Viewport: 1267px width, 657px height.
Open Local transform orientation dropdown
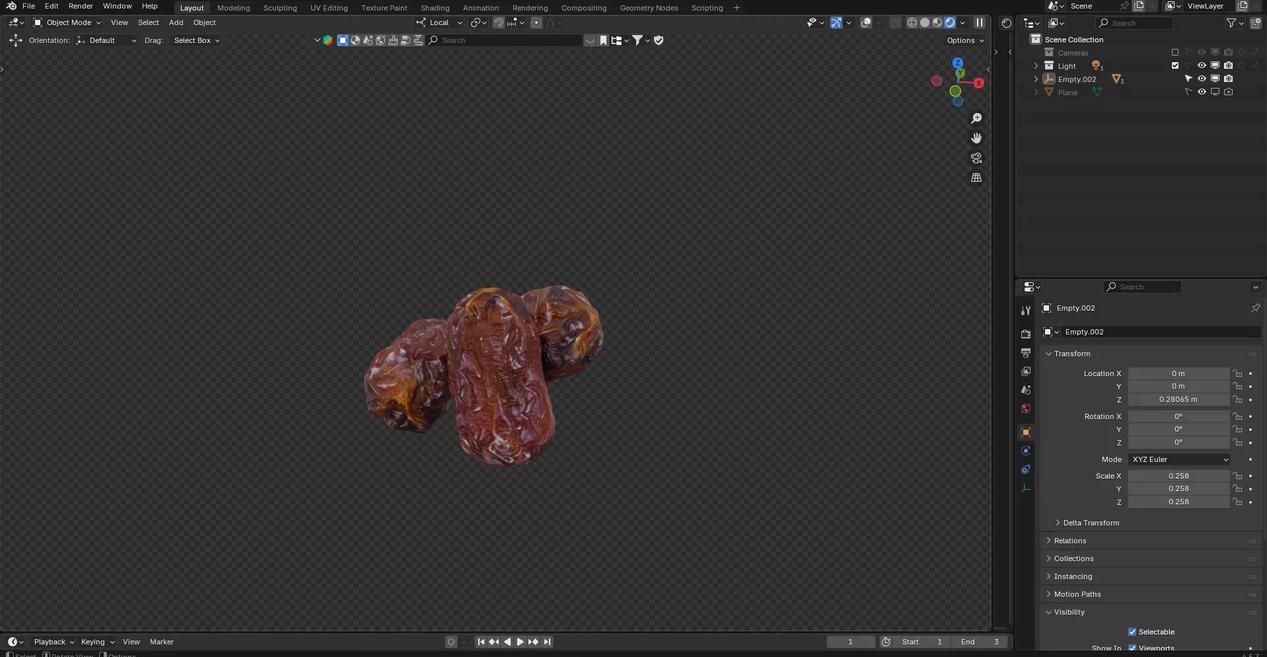point(439,22)
